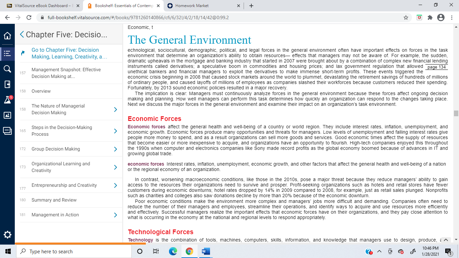Screen dimensions: 459x258
Task: Open the Bookshelf home icon in sidebar
Action: (x=7, y=36)
